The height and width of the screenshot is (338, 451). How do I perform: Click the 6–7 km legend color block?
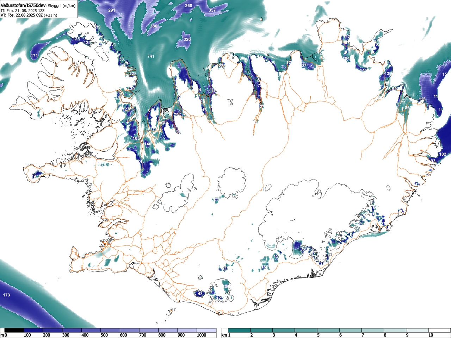[x=350, y=330]
